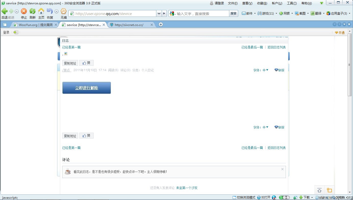Open the 帮助(H) menu
Viewport: 353px width, 200px height.
[307, 3]
